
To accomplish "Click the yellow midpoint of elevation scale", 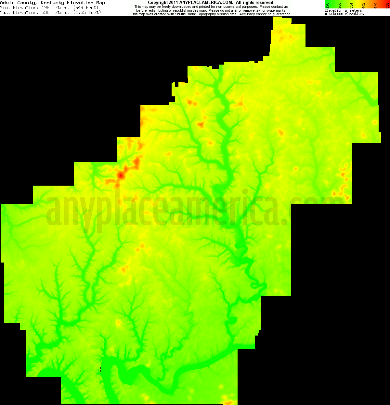I will (x=357, y=3).
